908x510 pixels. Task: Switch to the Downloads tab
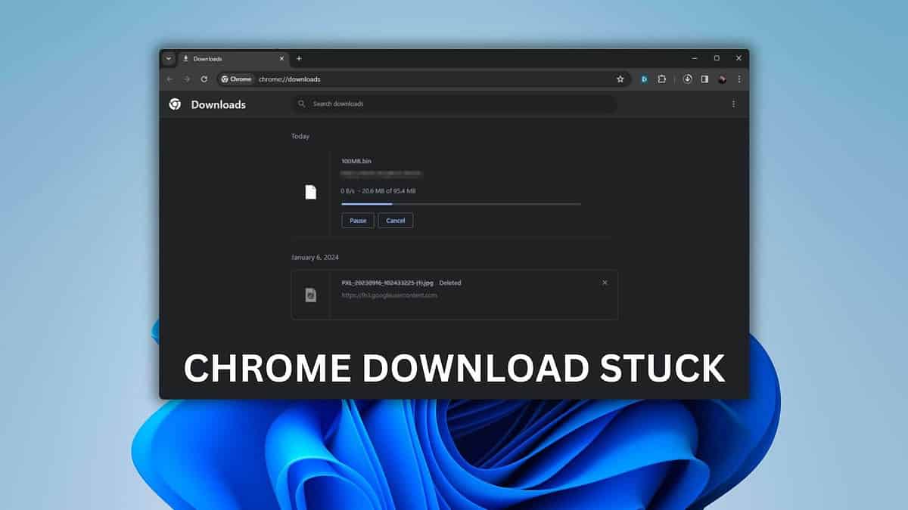[227, 58]
